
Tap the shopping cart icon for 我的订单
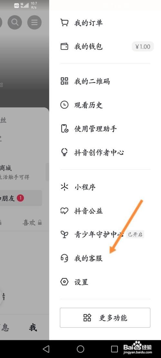[64, 23]
